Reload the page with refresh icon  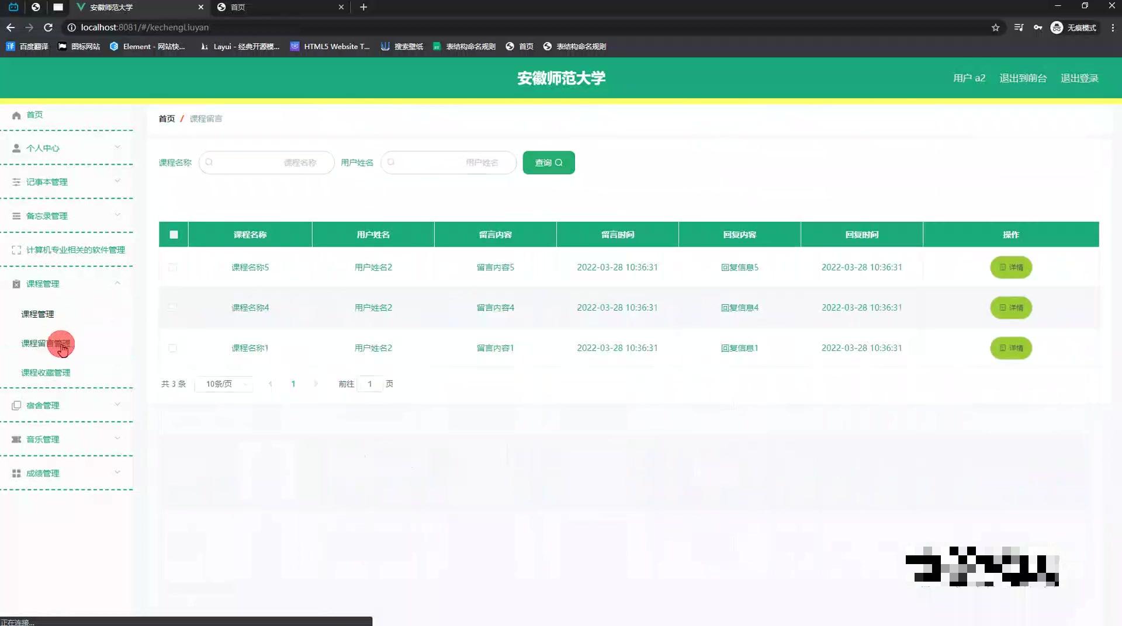[x=49, y=27]
